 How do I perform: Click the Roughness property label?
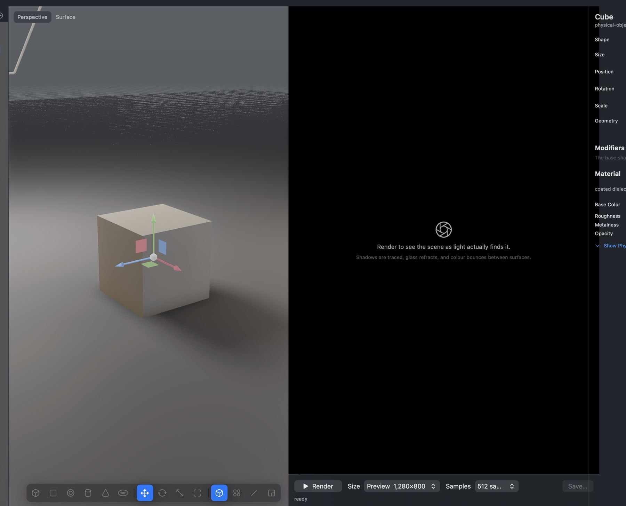[607, 216]
